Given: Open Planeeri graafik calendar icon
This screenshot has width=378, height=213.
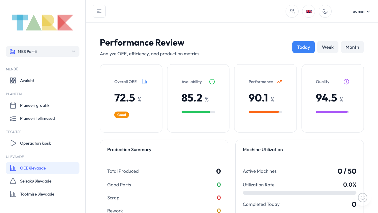Looking at the screenshot, I should click(13, 105).
